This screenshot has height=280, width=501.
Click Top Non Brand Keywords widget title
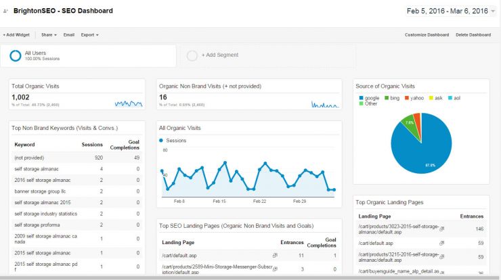65,128
